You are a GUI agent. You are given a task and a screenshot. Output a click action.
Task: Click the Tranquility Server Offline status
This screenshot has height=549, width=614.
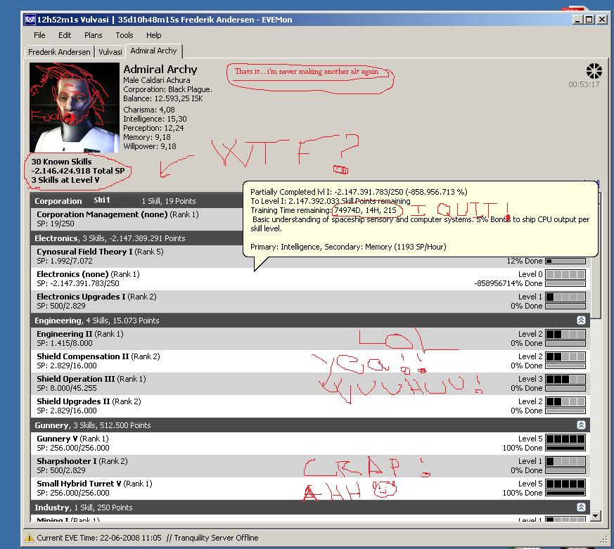[x=216, y=538]
